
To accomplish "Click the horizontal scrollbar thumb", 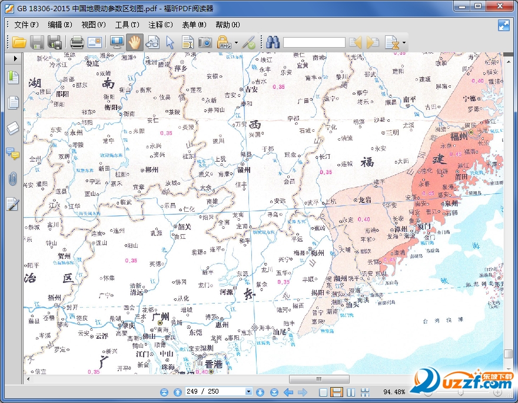I will (x=319, y=379).
